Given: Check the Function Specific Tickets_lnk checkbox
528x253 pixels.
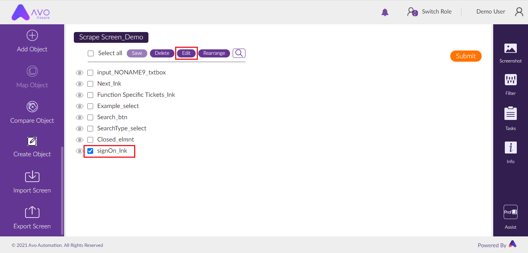Looking at the screenshot, I should 90,95.
